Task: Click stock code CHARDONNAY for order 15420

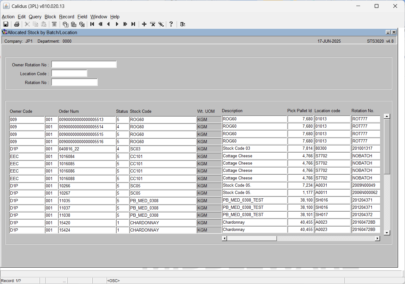Action: click(163, 223)
